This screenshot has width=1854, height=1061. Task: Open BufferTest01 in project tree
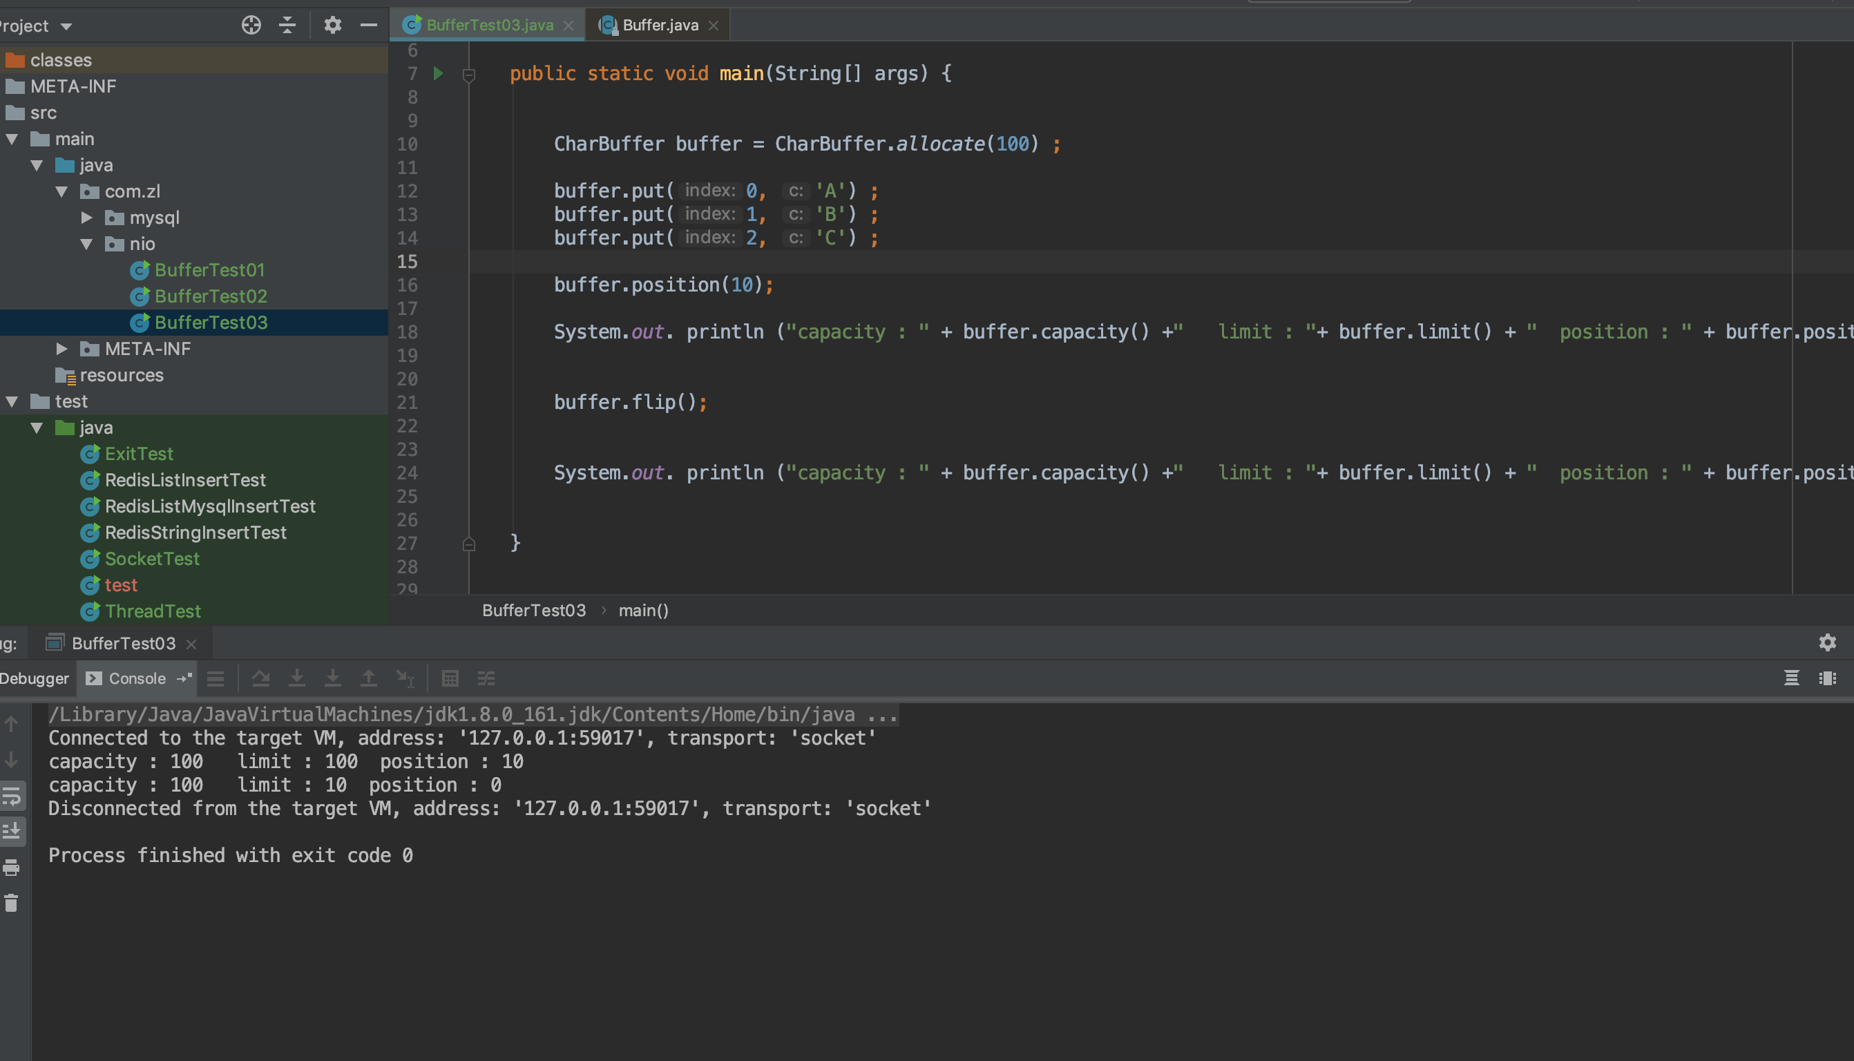(209, 270)
